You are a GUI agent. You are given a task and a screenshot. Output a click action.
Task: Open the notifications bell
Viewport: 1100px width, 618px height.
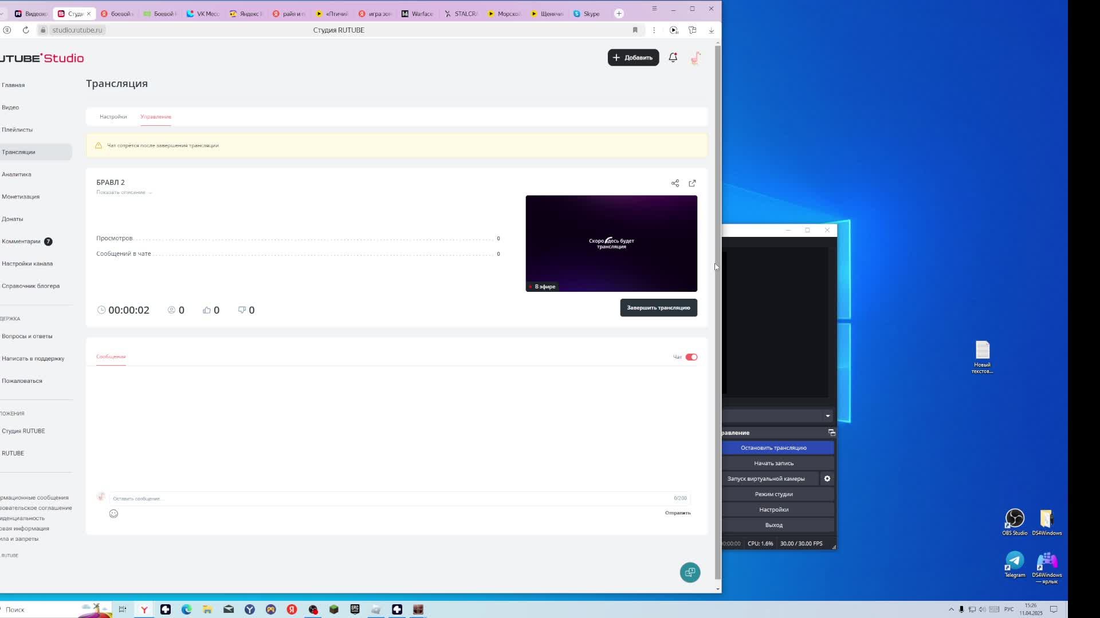click(673, 57)
